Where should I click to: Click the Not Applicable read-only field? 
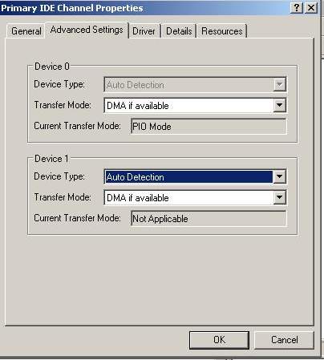pyautogui.click(x=209, y=219)
